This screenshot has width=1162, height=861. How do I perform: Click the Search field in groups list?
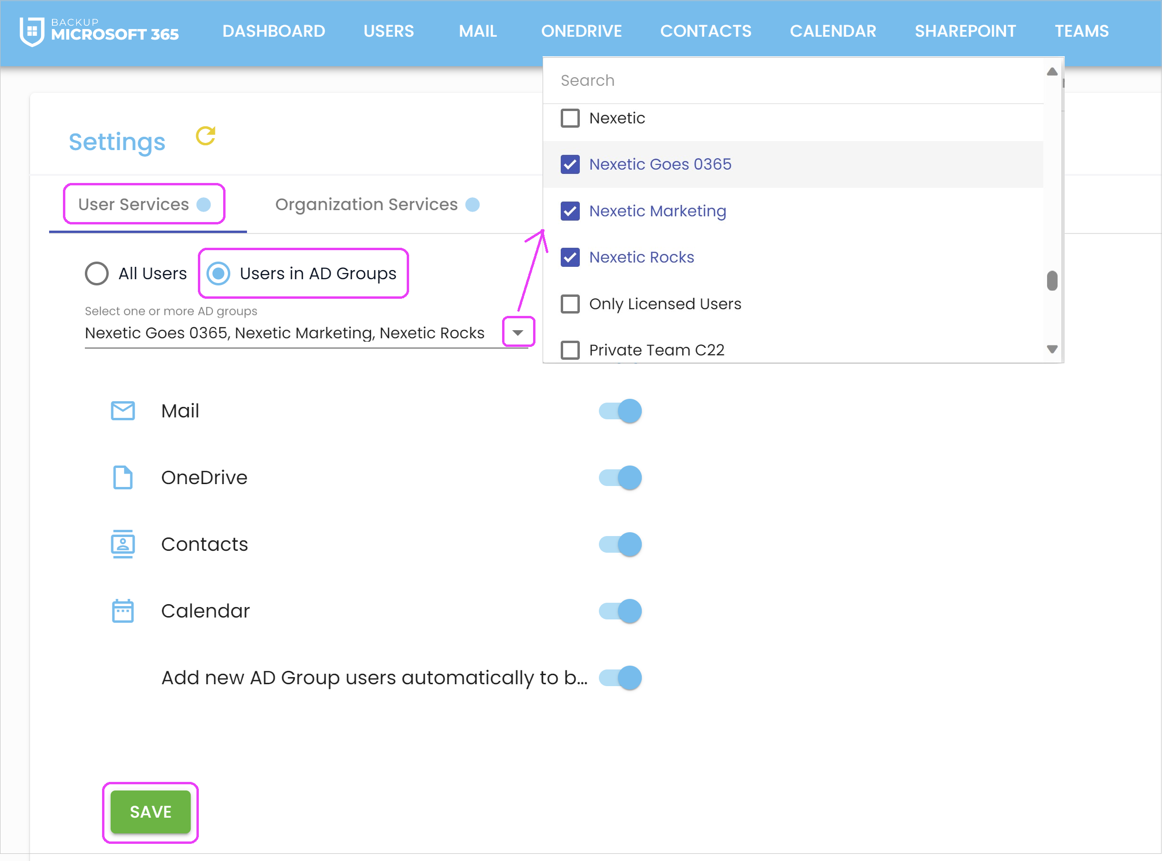pos(793,80)
